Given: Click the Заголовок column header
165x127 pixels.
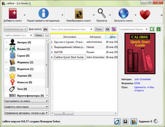Looking at the screenshot, I should tap(69, 37).
